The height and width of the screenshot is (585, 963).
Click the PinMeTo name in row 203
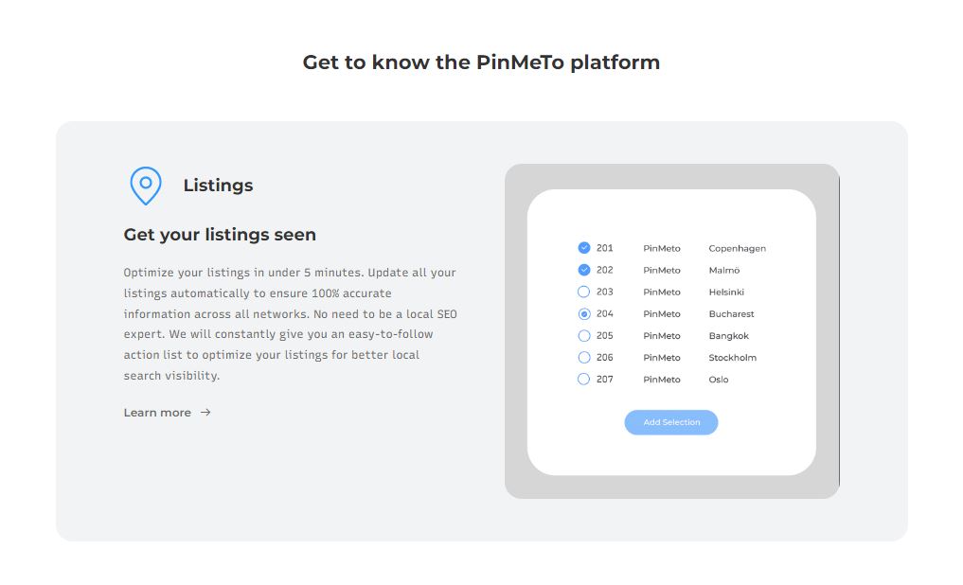(x=661, y=292)
